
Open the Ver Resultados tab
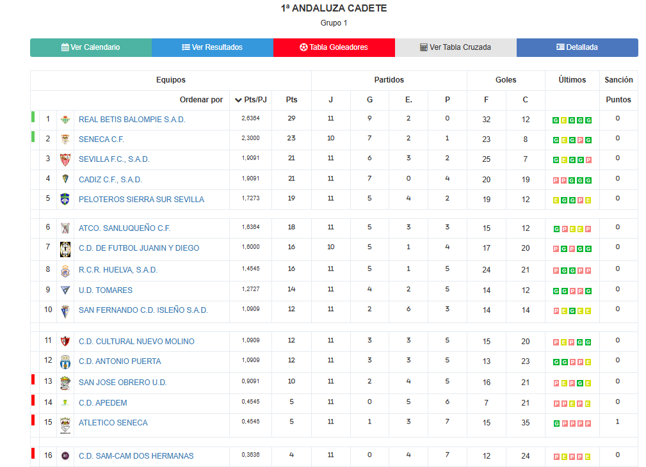coord(212,47)
